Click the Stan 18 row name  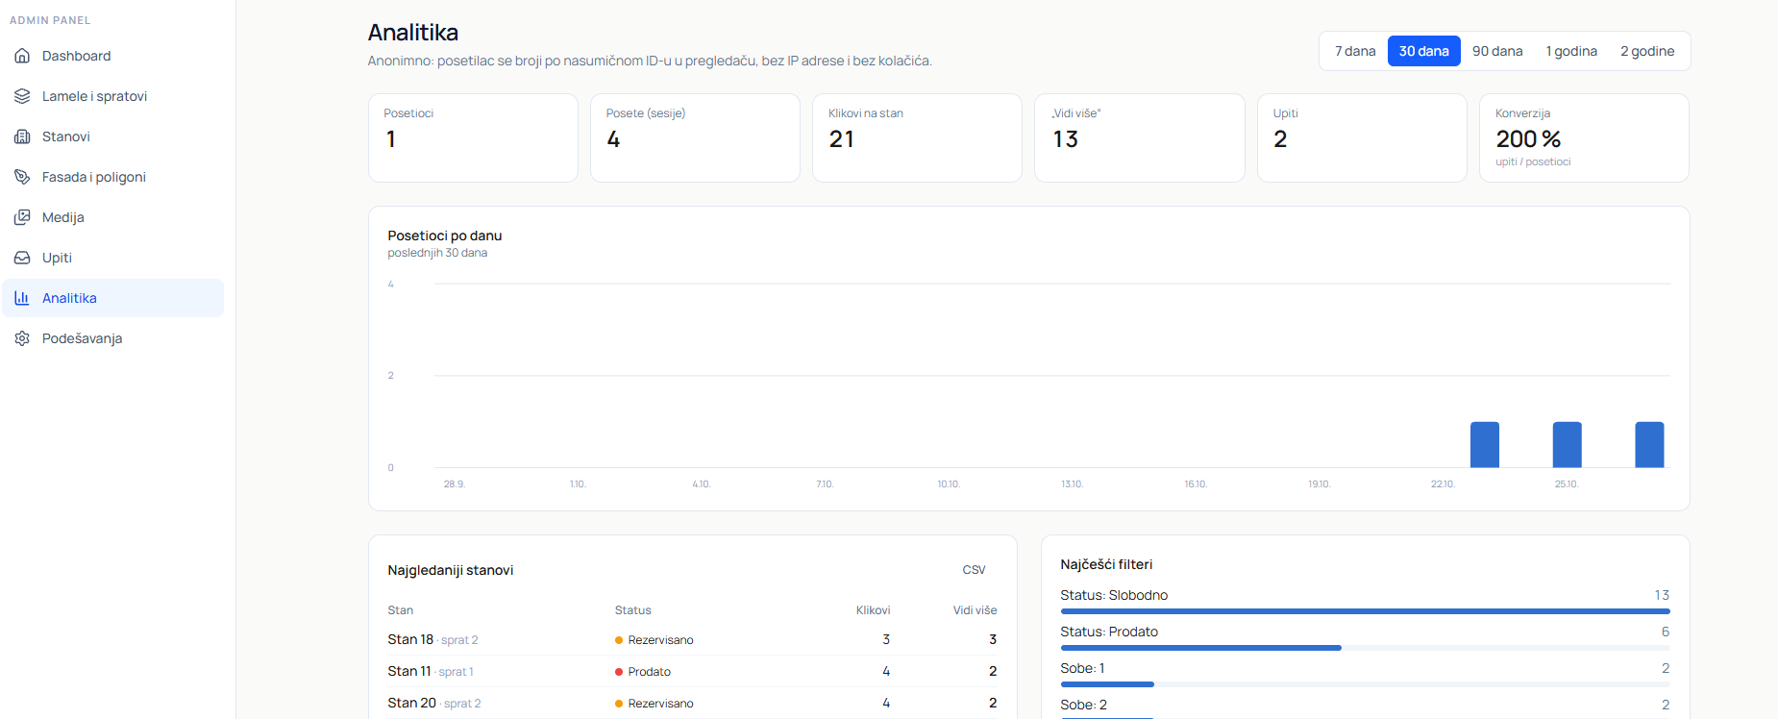410,639
